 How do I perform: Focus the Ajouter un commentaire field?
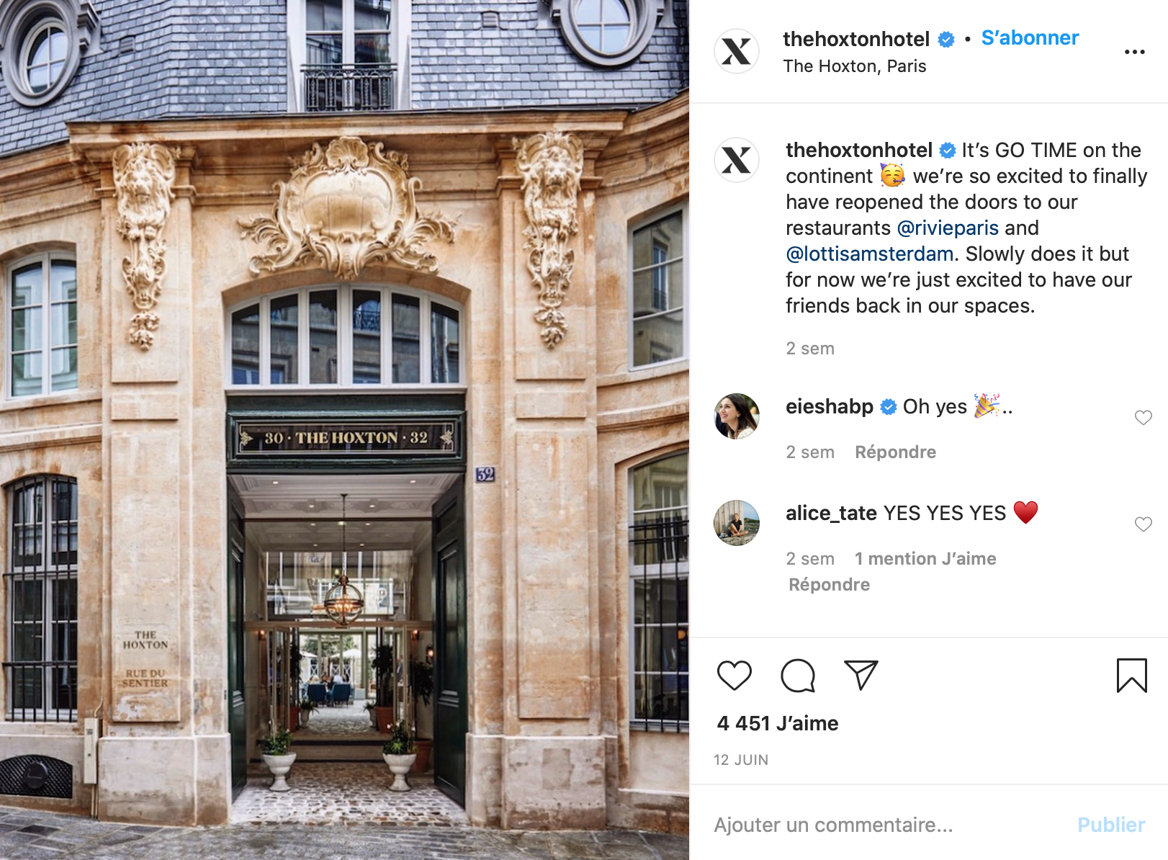tap(886, 825)
